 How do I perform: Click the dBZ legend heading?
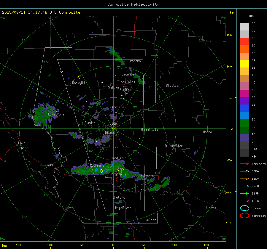pos(252,16)
